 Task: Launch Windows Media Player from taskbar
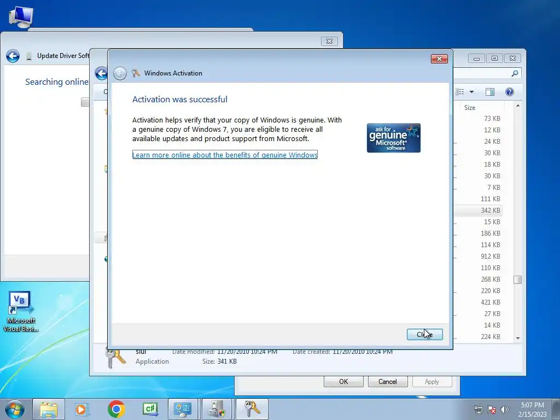coord(81,409)
